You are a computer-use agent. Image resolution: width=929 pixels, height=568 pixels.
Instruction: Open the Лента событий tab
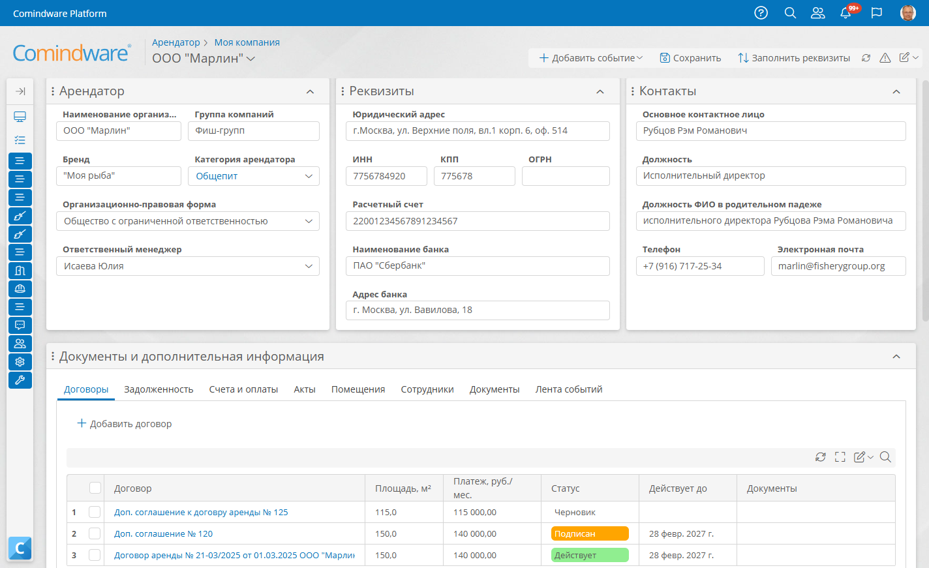569,389
